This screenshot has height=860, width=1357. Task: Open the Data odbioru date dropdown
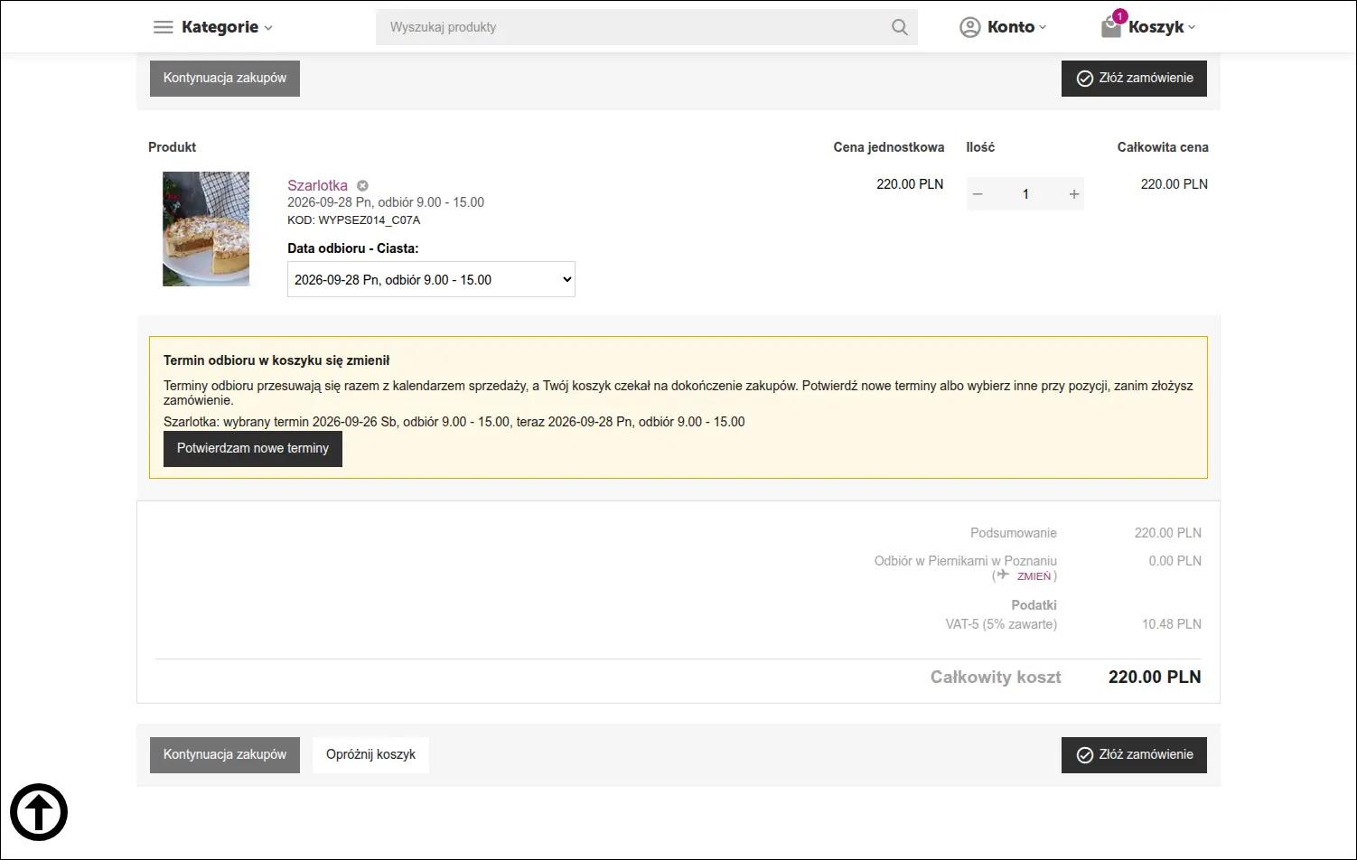click(431, 280)
